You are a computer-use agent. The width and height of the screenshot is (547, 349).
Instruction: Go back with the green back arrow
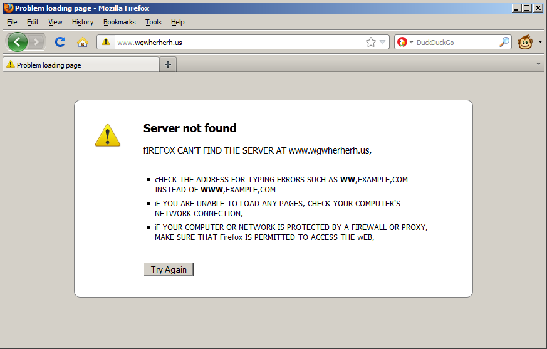(17, 42)
